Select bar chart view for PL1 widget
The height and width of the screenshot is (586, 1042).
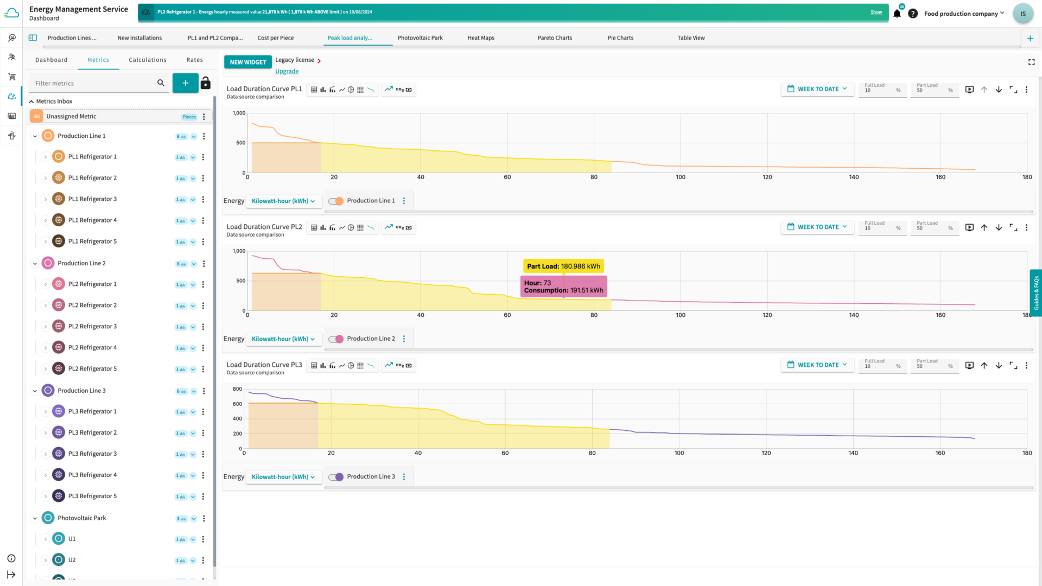(323, 90)
